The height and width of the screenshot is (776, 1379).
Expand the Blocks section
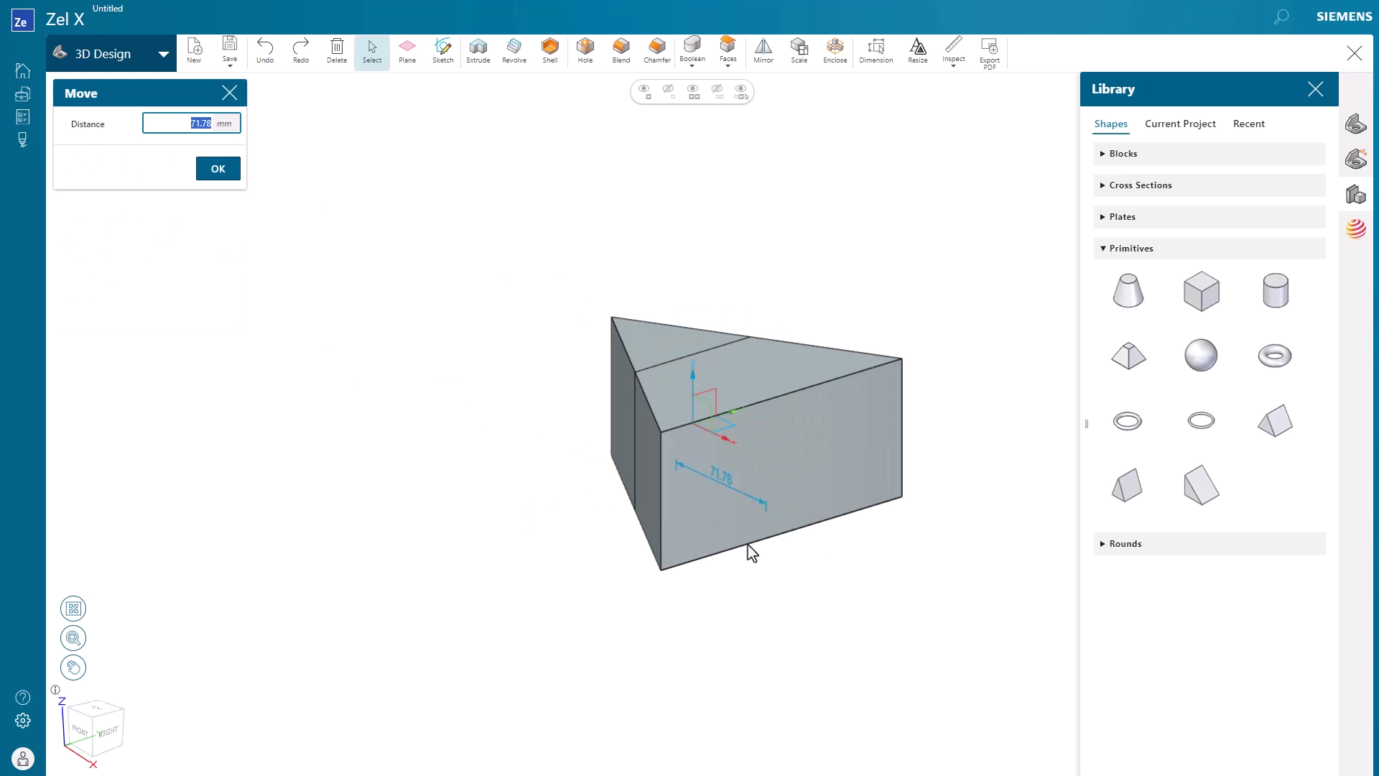coord(1209,154)
